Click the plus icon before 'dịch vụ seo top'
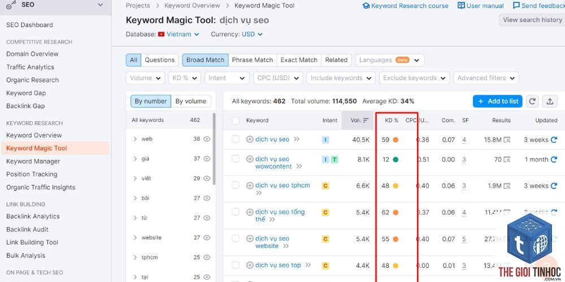Image resolution: width=565 pixels, height=282 pixels. coord(250,266)
